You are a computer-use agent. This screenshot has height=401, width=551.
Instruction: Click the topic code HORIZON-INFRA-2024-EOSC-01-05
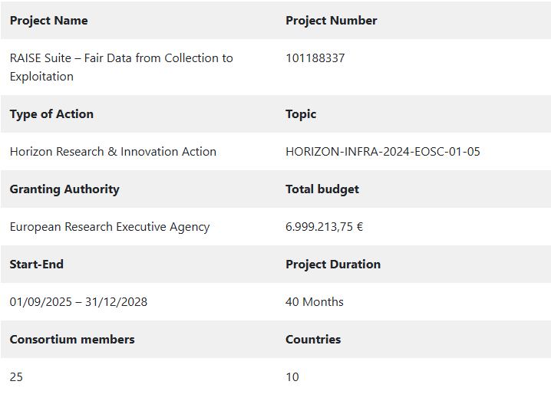tap(383, 152)
